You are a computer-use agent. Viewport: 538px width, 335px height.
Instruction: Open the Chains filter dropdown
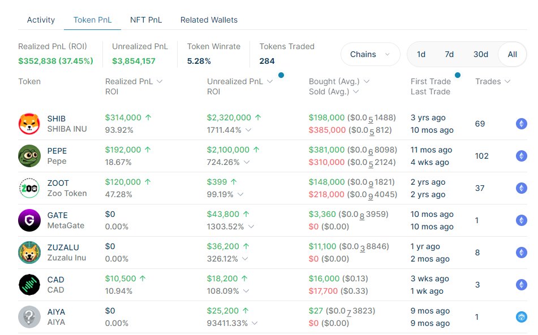[370, 54]
